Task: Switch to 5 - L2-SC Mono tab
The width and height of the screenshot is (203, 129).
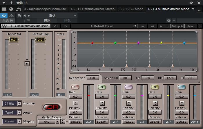Action: tap(132, 9)
